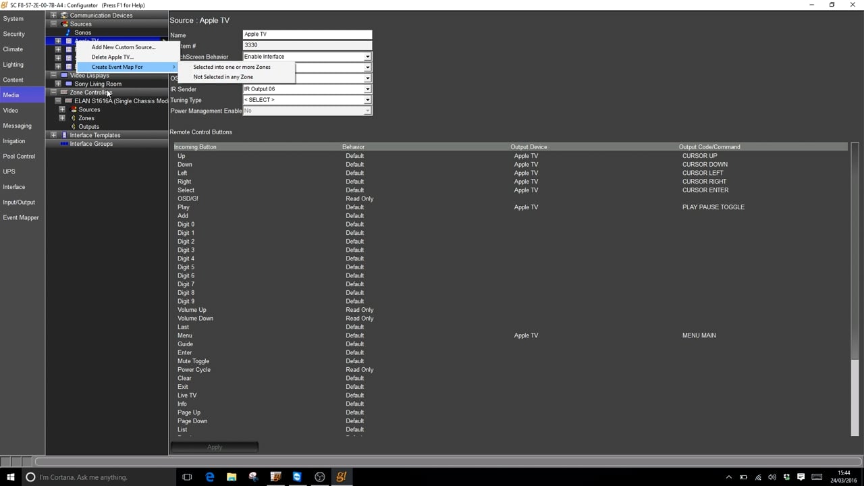Viewport: 864px width, 486px height.
Task: Open the Tuning Type dropdown
Action: point(367,100)
